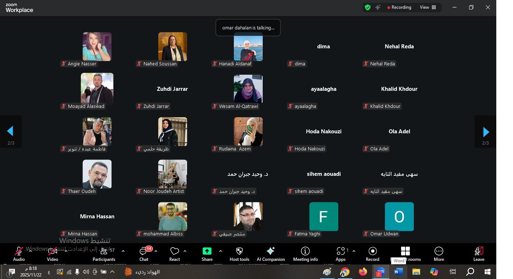The image size is (513, 279).
Task: Select Thaer Oudeh's video thumbnail
Action: (97, 174)
